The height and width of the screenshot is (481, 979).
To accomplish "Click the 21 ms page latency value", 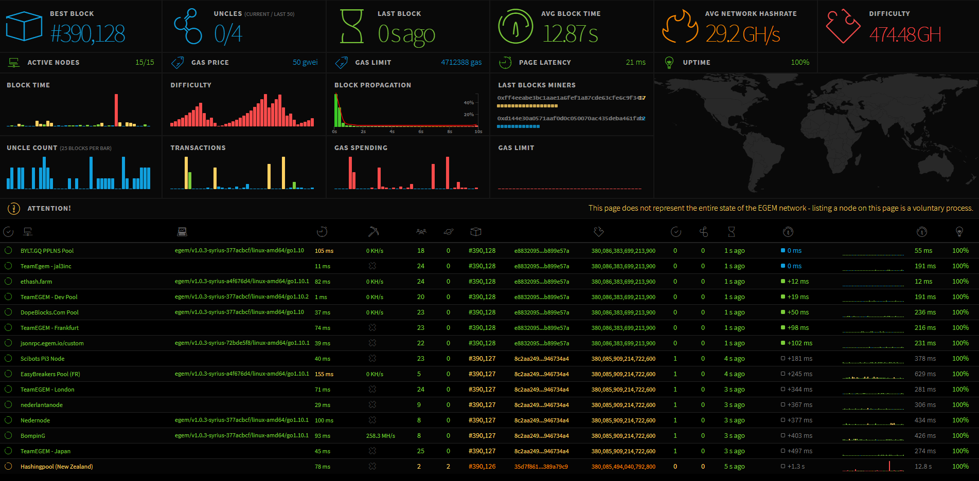I will pyautogui.click(x=636, y=62).
